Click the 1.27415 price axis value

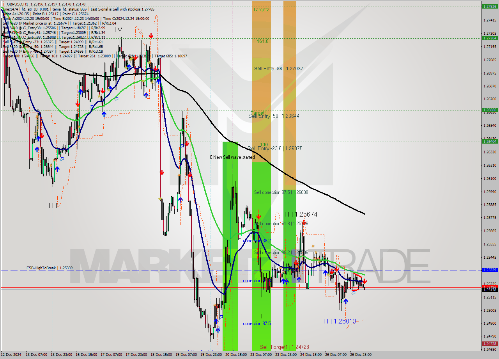490,20
